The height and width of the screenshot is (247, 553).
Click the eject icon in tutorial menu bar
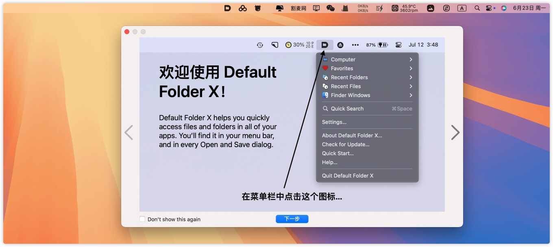click(340, 45)
